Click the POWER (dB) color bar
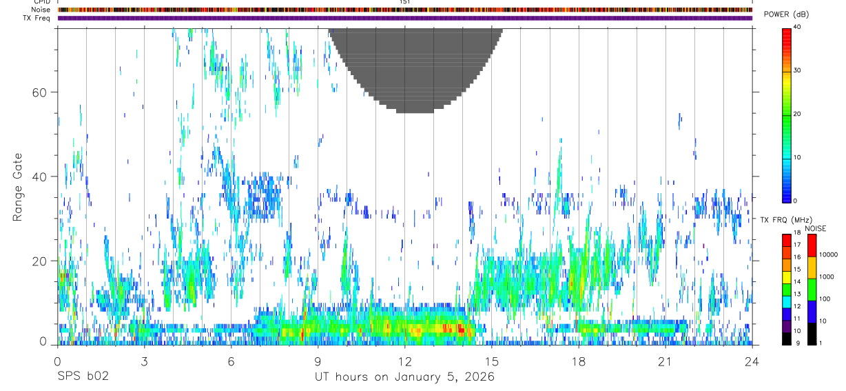This screenshot has height=391, width=846. point(787,114)
